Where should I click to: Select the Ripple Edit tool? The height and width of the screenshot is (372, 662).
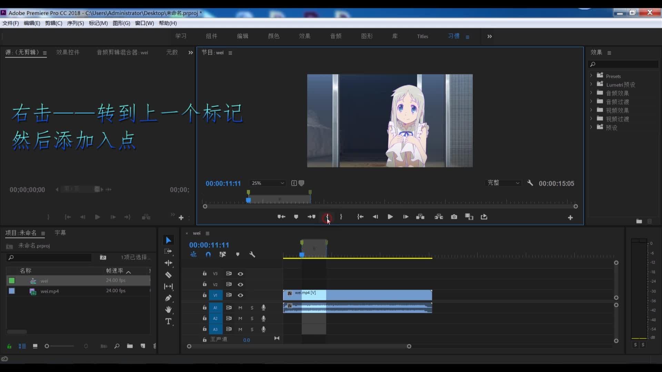[168, 263]
